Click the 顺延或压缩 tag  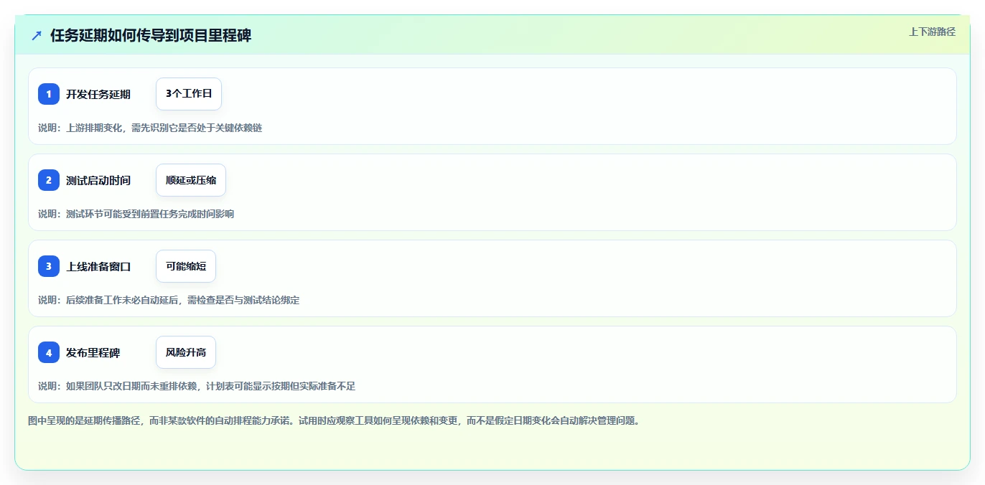point(191,180)
